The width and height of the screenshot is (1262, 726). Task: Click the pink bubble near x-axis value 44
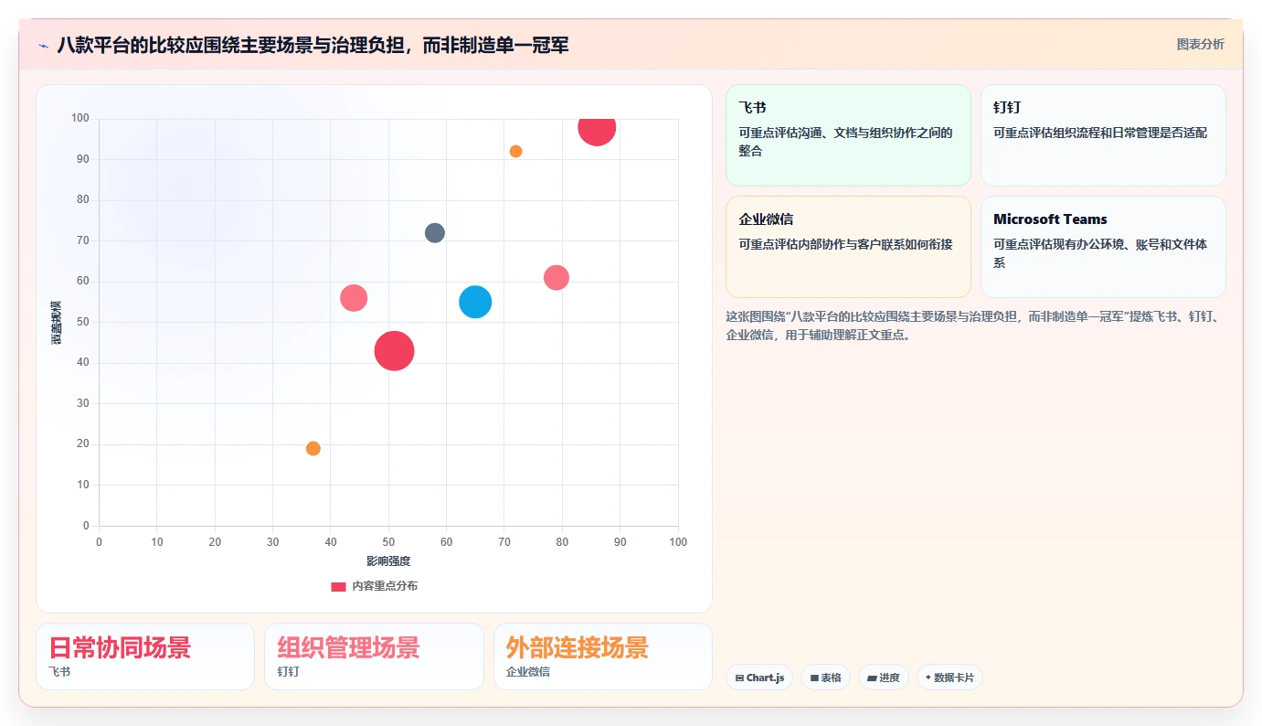354,298
